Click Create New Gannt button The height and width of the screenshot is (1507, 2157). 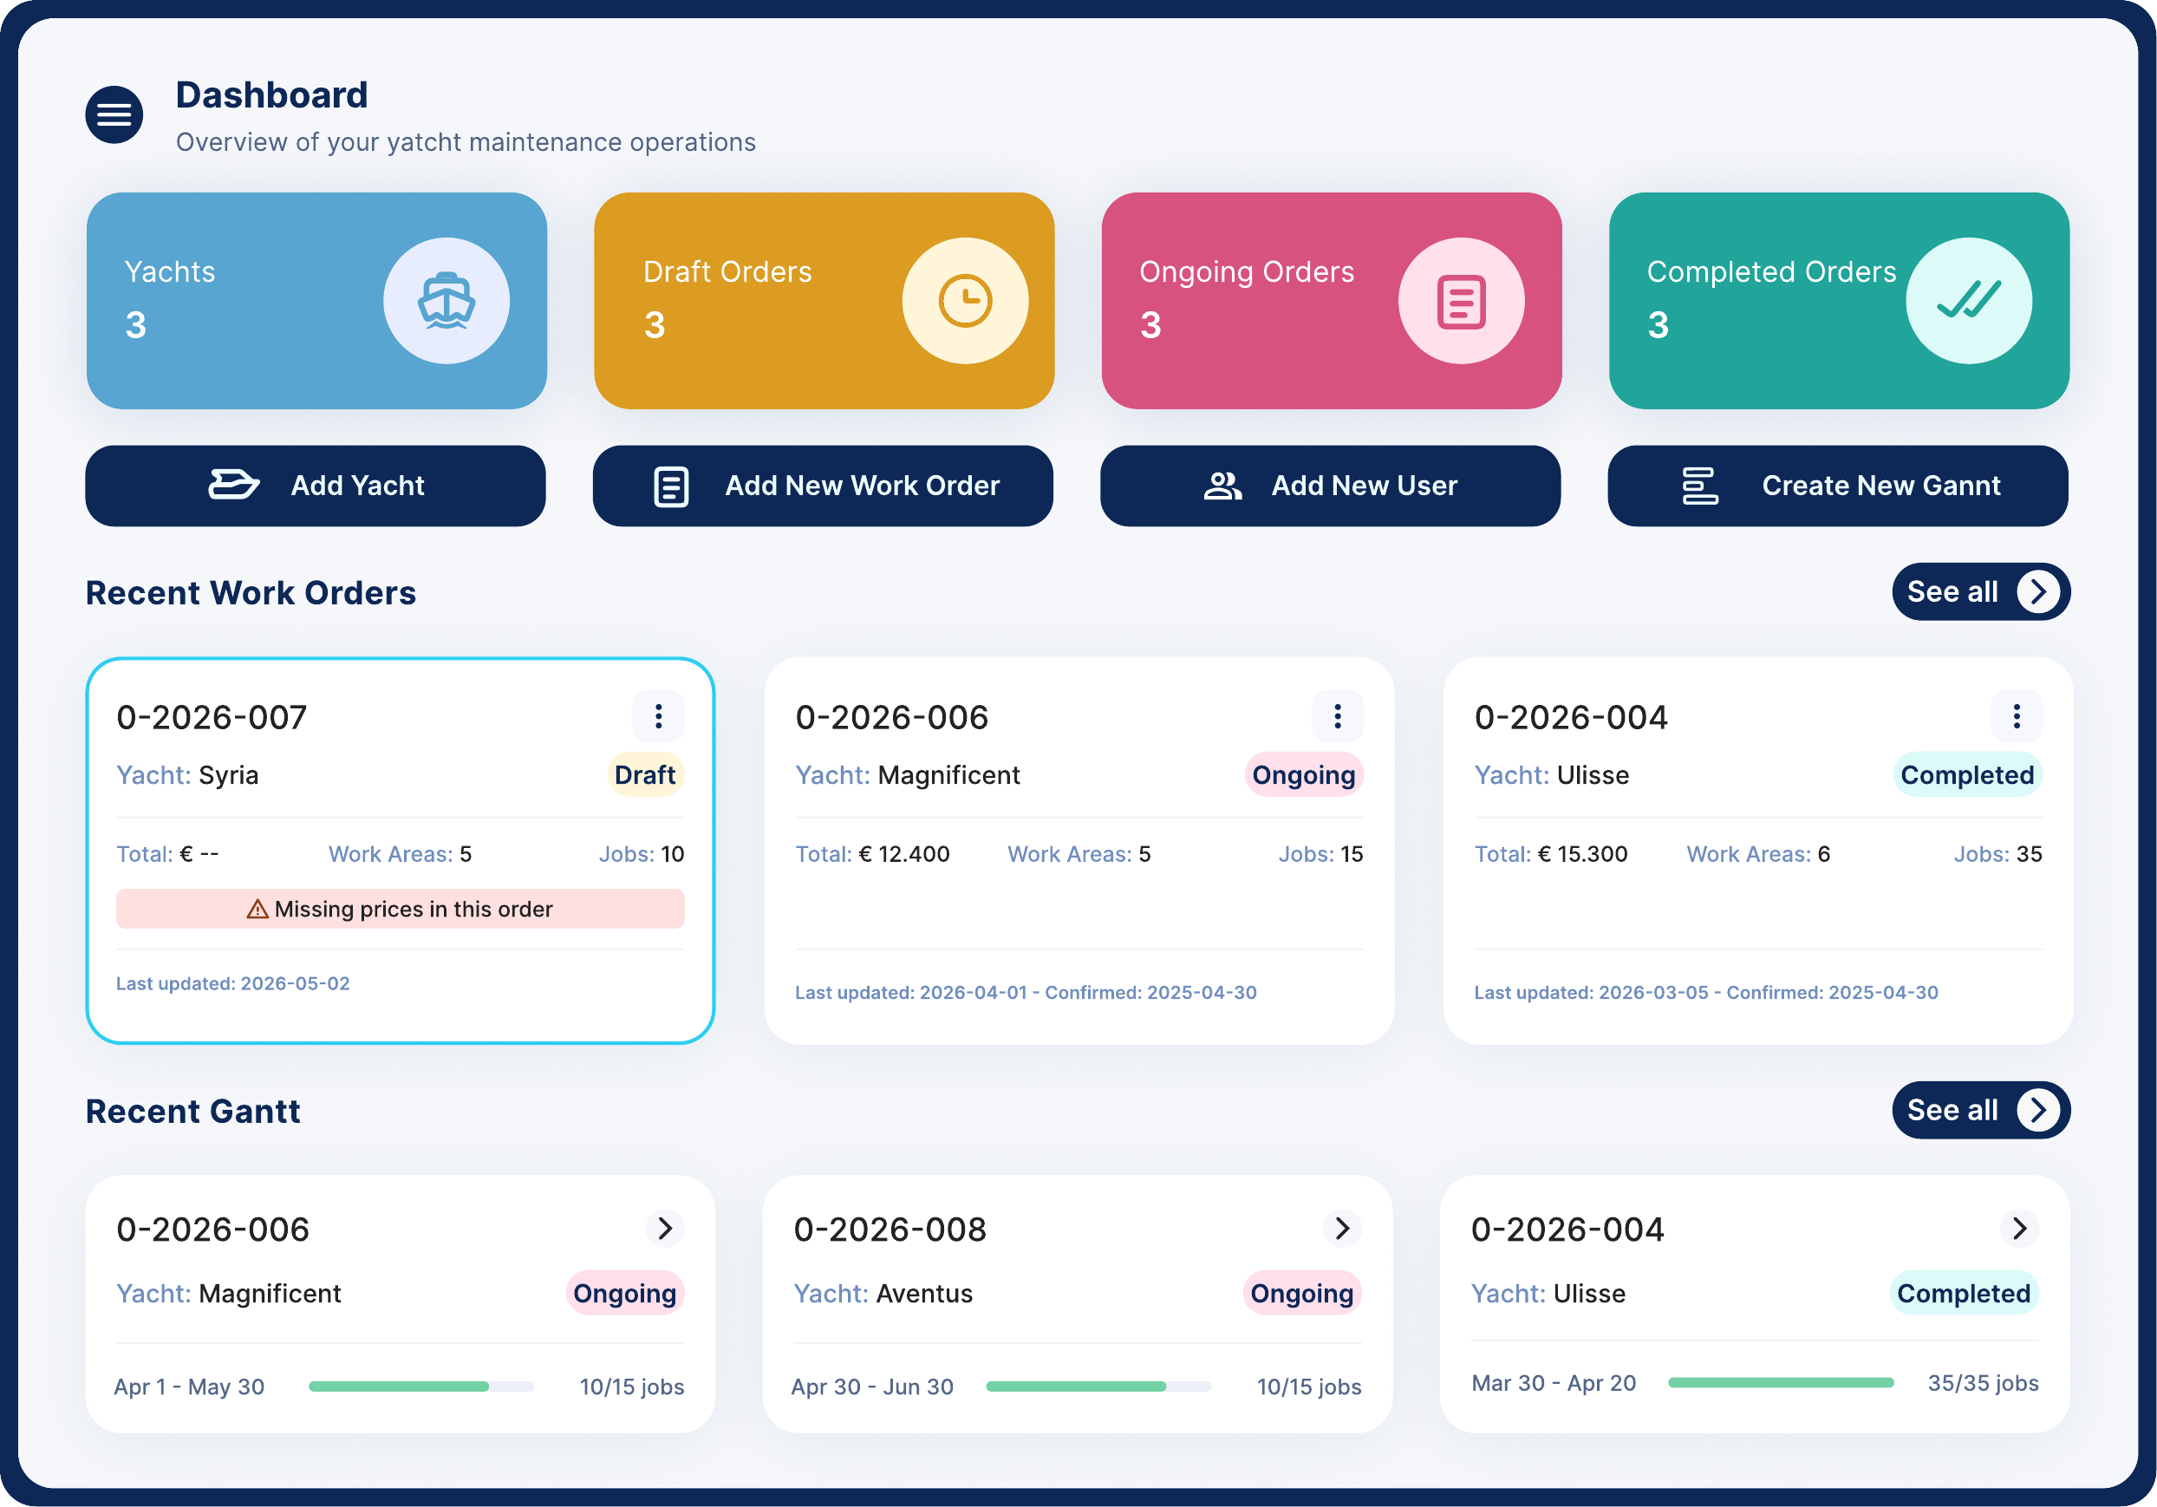1838,486
